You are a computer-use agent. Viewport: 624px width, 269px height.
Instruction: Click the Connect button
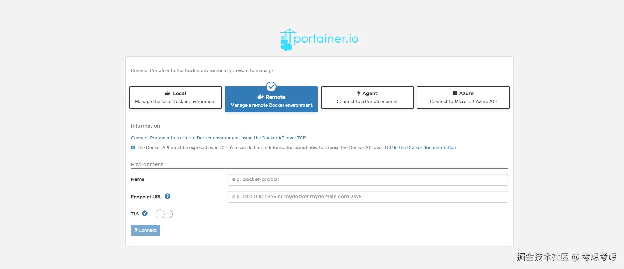coord(146,230)
